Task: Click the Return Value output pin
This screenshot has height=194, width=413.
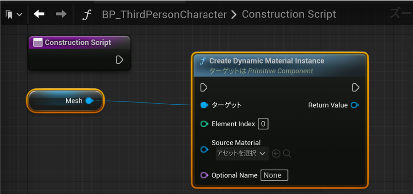Action: tap(355, 105)
